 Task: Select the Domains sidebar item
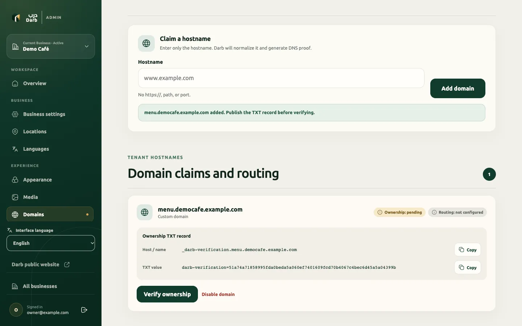click(x=50, y=214)
